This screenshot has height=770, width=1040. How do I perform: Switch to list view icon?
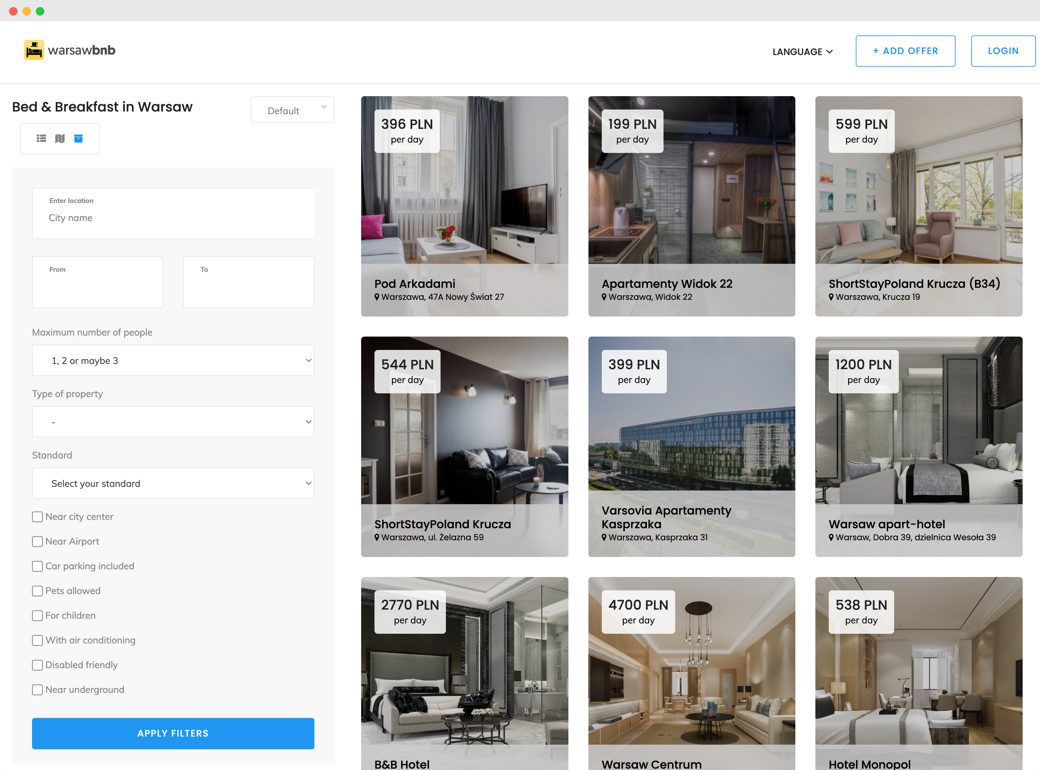point(41,139)
